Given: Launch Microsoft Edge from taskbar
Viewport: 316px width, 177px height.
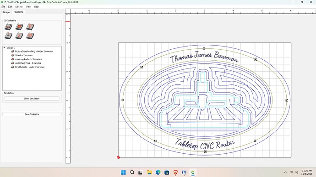Looking at the screenshot, I should click(x=158, y=172).
